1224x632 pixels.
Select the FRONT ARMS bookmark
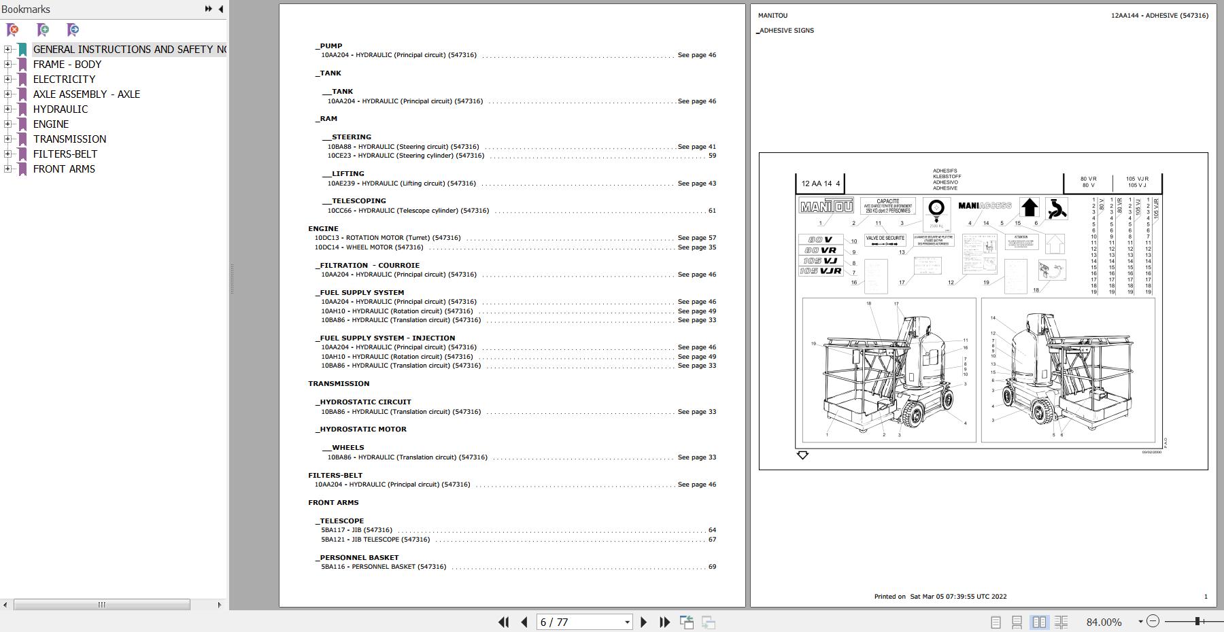(64, 169)
